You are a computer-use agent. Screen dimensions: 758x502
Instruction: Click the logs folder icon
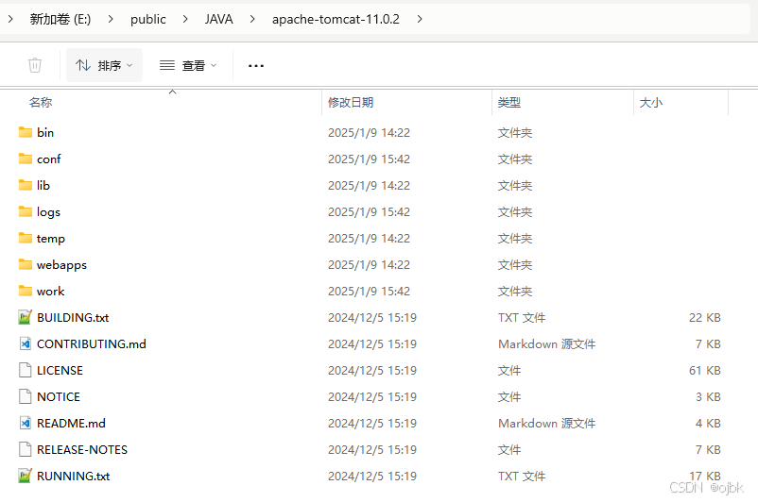(26, 211)
